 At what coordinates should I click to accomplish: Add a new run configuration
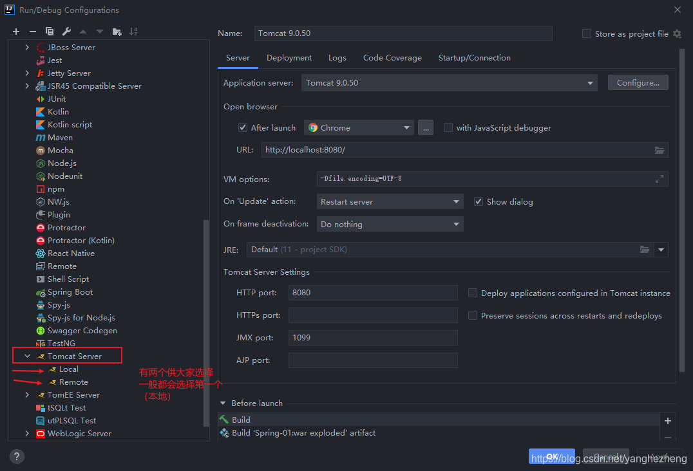tap(15, 31)
